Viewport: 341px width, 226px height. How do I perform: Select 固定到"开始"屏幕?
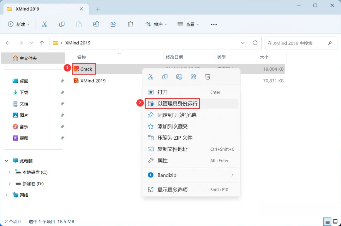[191, 115]
